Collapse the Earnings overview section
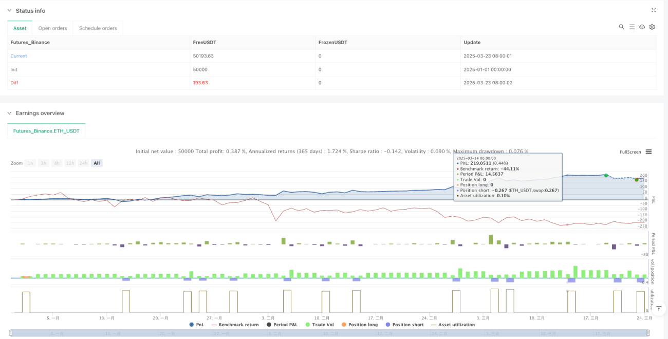Viewport: 668px width, 339px height. 9,113
